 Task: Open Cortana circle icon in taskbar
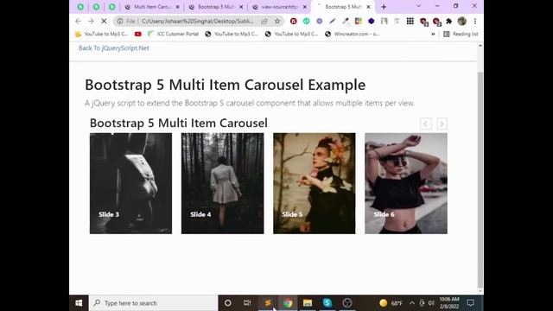tap(228, 303)
